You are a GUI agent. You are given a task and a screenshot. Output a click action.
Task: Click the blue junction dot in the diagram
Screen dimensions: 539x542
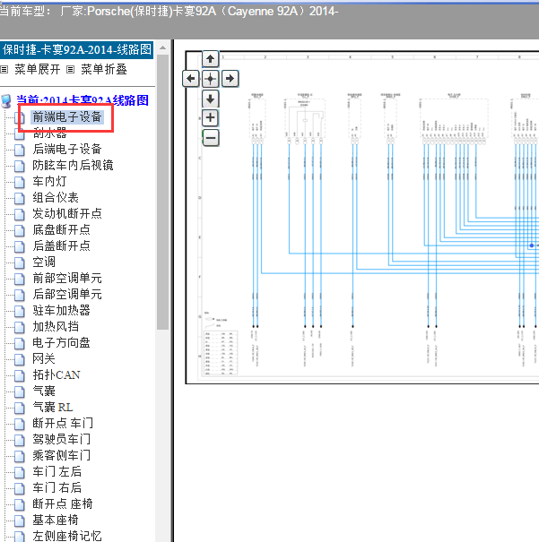coord(532,245)
